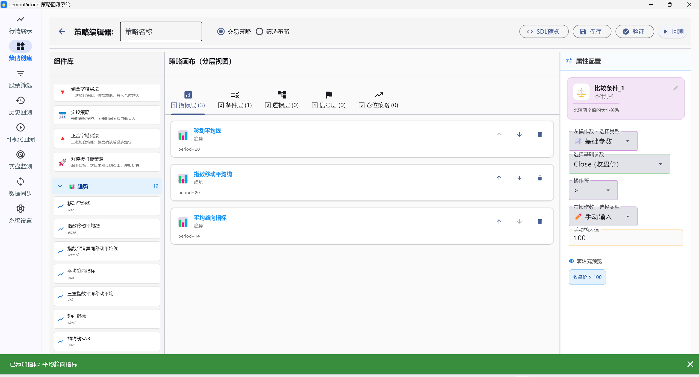Delete the 移动平均线 indicator card
The height and width of the screenshot is (377, 699).
click(540, 135)
